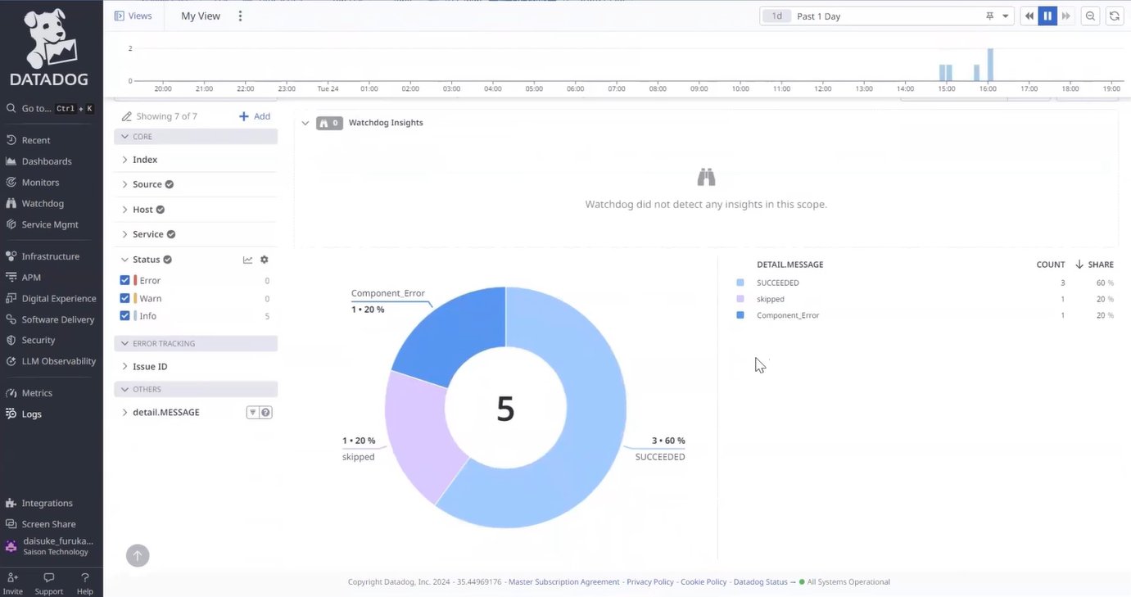The width and height of the screenshot is (1131, 597).
Task: Open My View options kebab menu
Action: click(240, 16)
